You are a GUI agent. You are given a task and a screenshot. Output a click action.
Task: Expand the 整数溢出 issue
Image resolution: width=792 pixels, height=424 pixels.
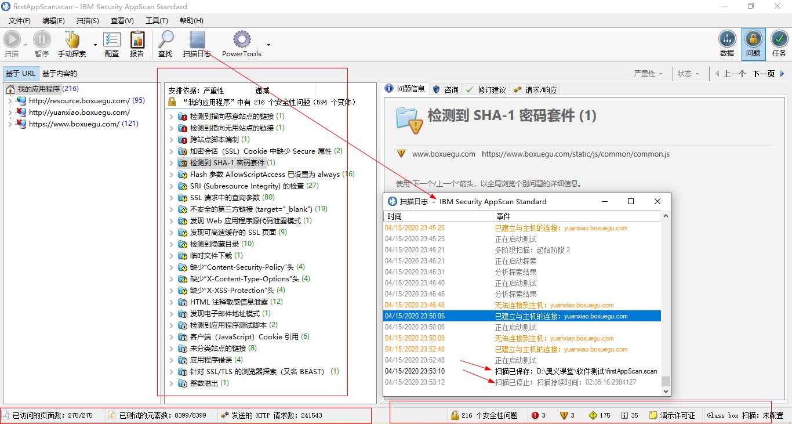[x=172, y=383]
